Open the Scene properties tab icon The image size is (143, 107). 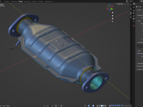tap(134, 19)
